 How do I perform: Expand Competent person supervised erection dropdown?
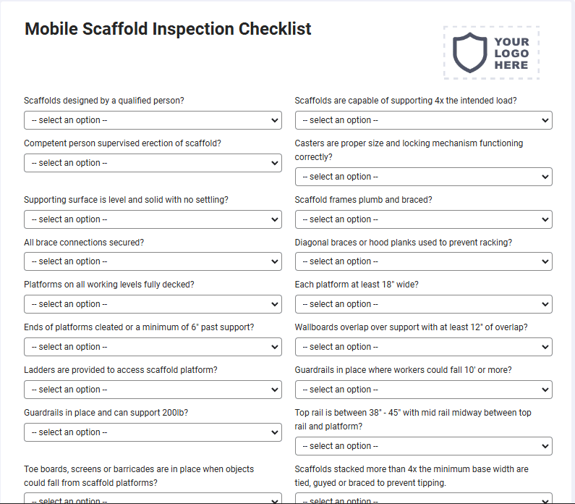click(153, 163)
